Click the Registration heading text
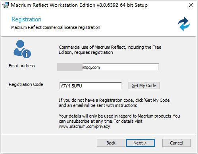198x154 pixels. [26, 19]
